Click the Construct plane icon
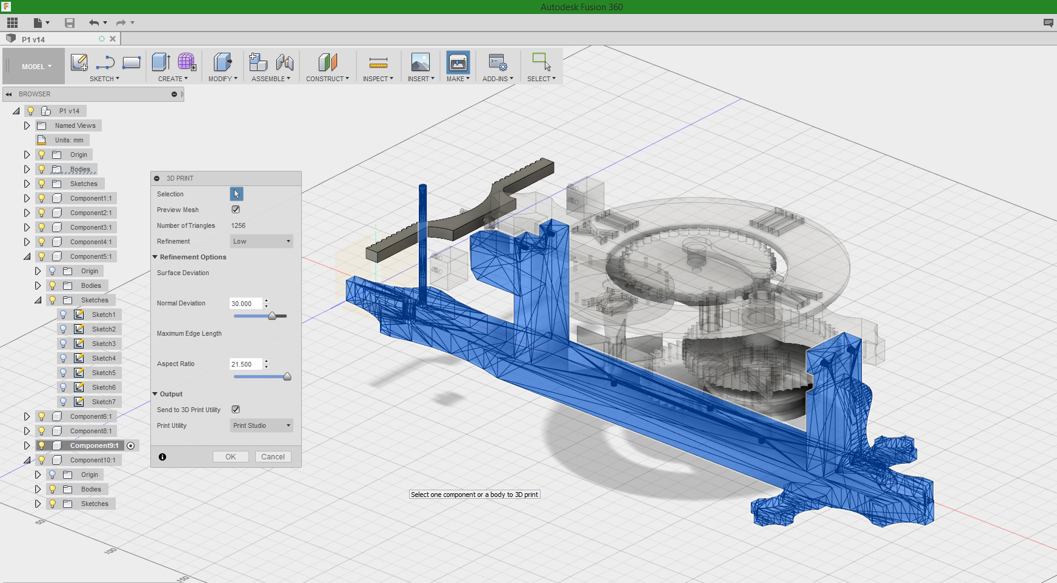This screenshot has width=1057, height=583. point(327,62)
